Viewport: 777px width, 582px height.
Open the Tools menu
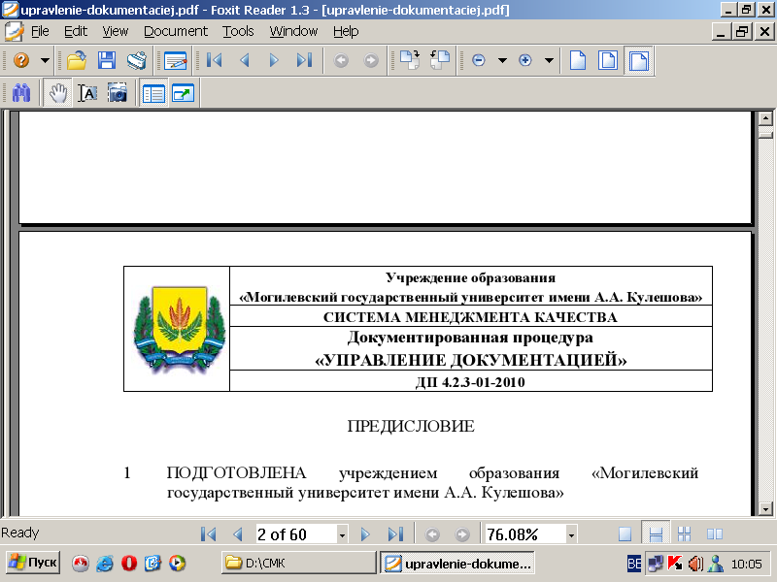tap(238, 31)
